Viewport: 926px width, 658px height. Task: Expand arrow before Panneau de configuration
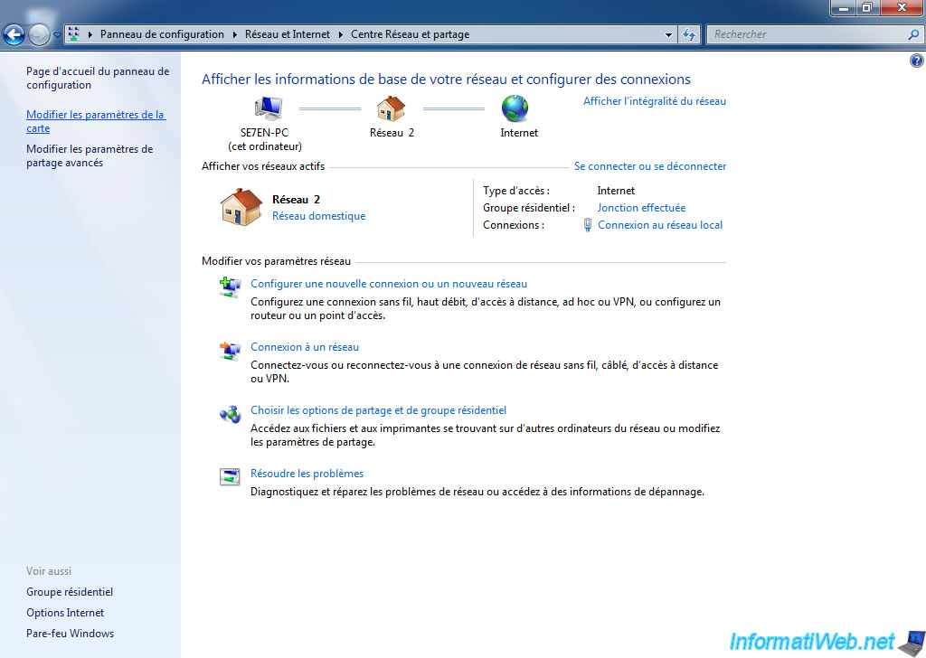pyautogui.click(x=90, y=34)
